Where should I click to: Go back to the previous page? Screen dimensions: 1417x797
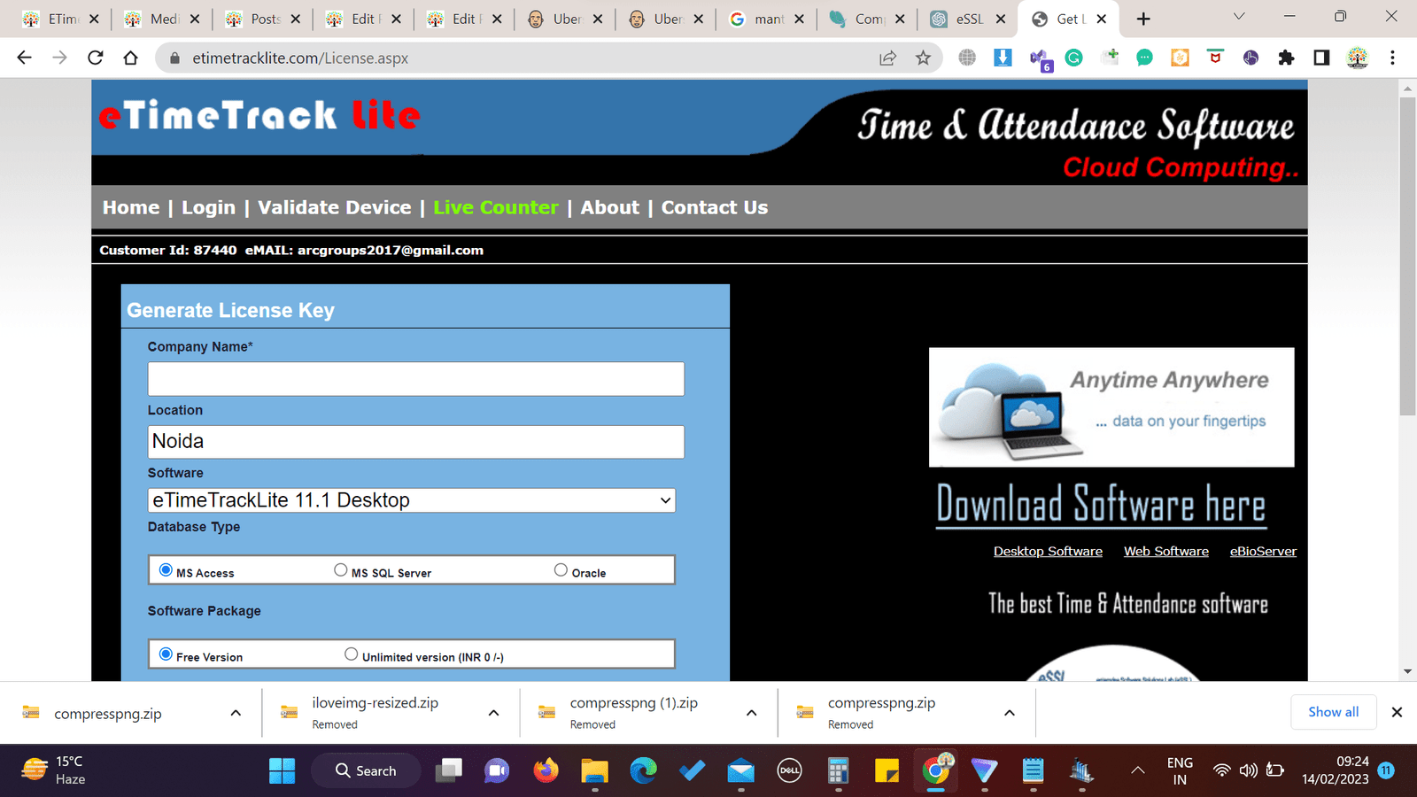pyautogui.click(x=24, y=58)
